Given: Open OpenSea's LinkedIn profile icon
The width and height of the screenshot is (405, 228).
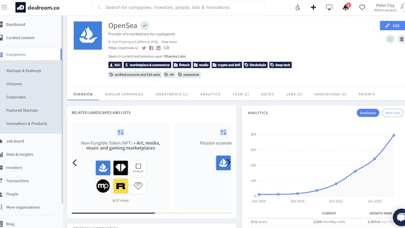Looking at the screenshot, I should [x=159, y=48].
